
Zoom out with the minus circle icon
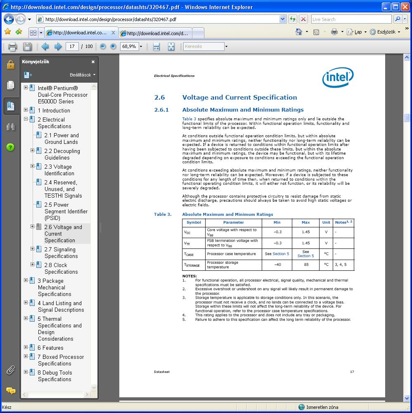pos(103,46)
